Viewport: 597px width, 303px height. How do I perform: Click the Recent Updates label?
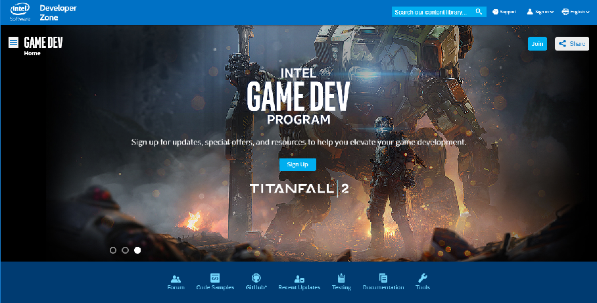pyautogui.click(x=299, y=287)
